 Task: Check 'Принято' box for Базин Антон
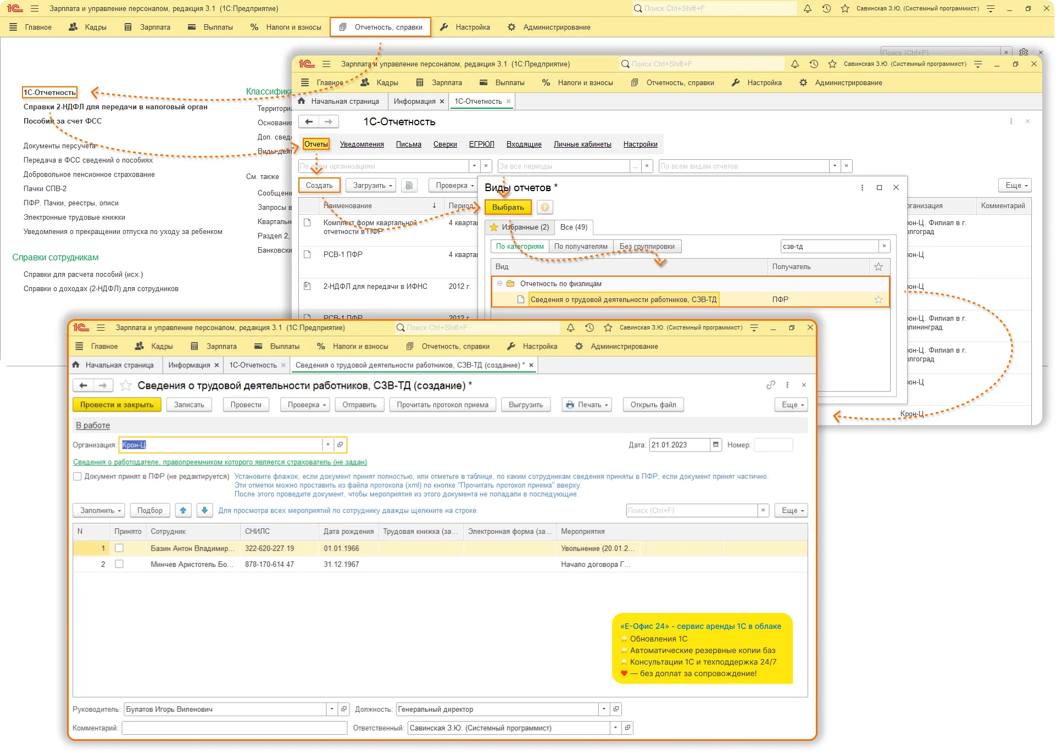pos(119,548)
